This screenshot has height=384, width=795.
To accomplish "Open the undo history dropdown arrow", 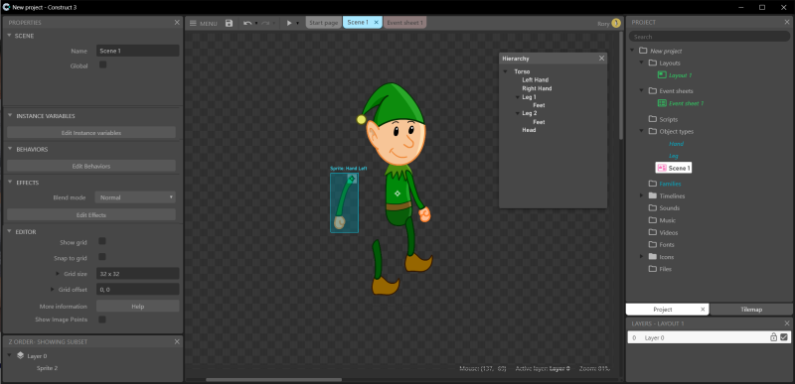I will [x=256, y=23].
